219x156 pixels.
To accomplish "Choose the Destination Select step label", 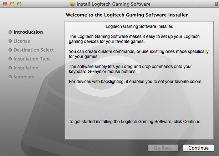I will (x=34, y=50).
